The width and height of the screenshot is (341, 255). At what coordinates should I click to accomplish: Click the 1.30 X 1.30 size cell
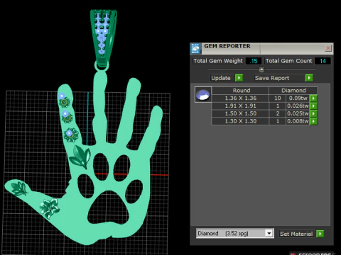241,121
